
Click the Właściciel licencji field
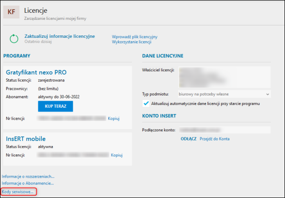click(225, 77)
